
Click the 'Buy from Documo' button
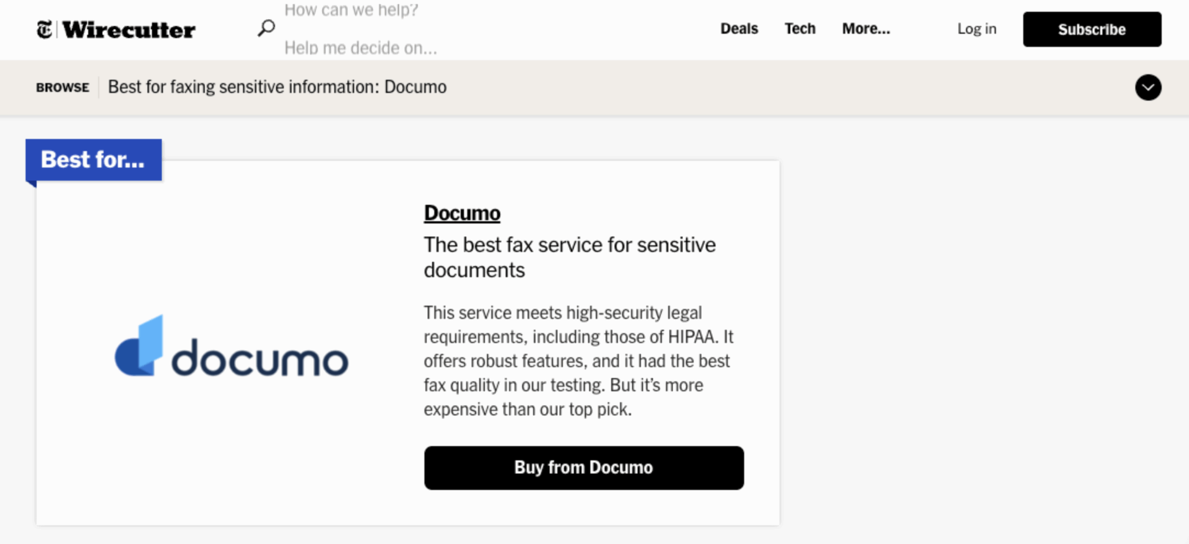coord(584,468)
